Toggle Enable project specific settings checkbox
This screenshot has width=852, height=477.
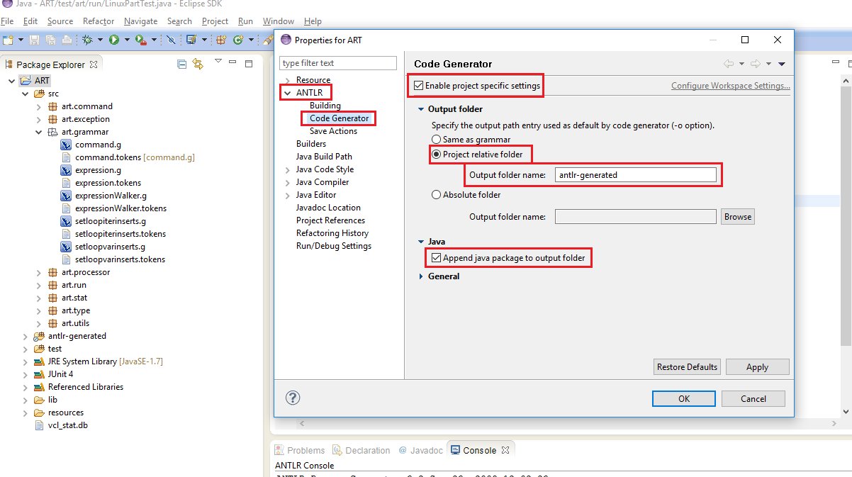pyautogui.click(x=419, y=86)
